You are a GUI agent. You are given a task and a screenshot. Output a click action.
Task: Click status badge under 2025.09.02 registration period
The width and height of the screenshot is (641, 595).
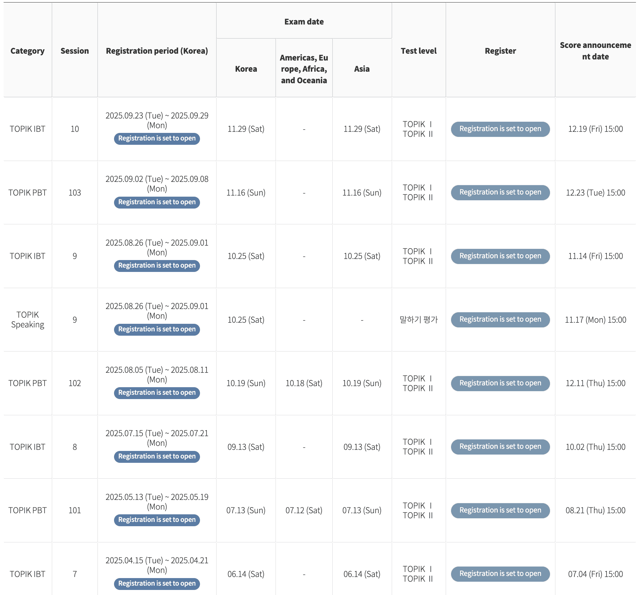click(157, 202)
